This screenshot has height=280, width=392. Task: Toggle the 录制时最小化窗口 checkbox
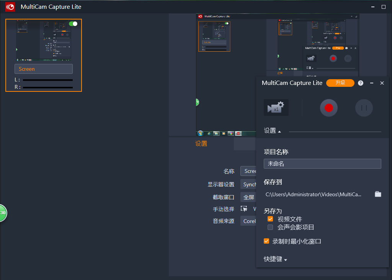[x=266, y=241]
